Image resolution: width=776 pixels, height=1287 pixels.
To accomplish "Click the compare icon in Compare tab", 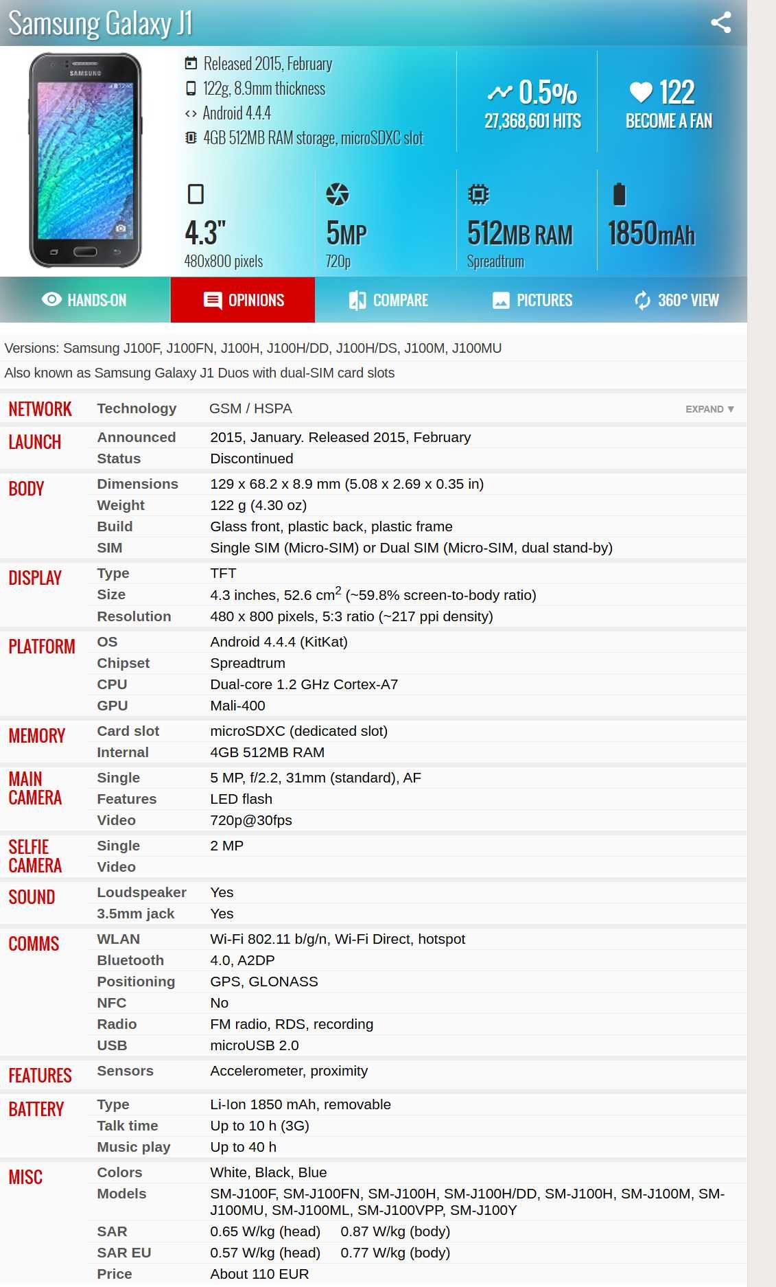I will click(357, 300).
